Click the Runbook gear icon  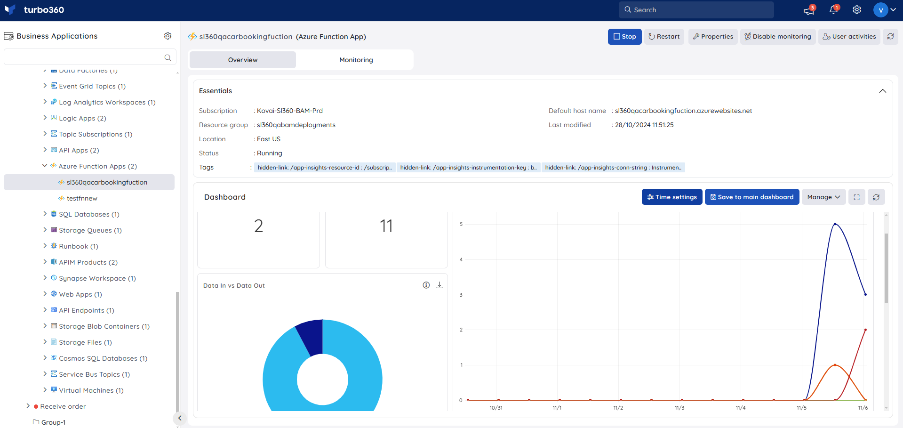54,246
